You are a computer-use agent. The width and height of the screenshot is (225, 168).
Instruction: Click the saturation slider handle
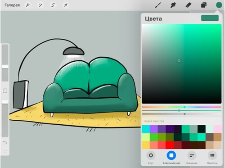(x=179, y=110)
